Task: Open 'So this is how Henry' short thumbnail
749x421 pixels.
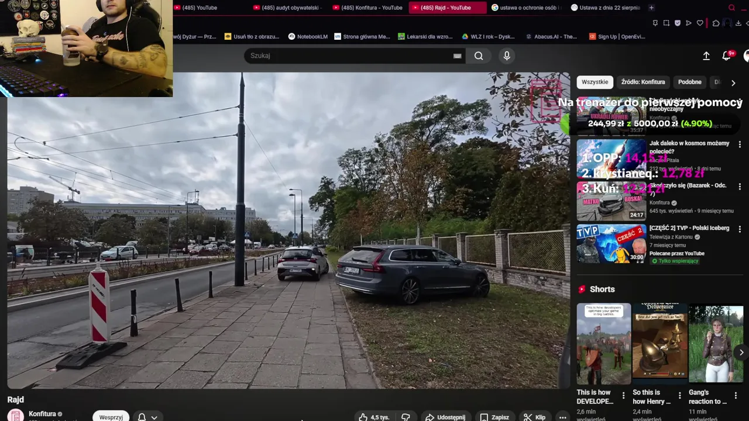Action: (660, 343)
